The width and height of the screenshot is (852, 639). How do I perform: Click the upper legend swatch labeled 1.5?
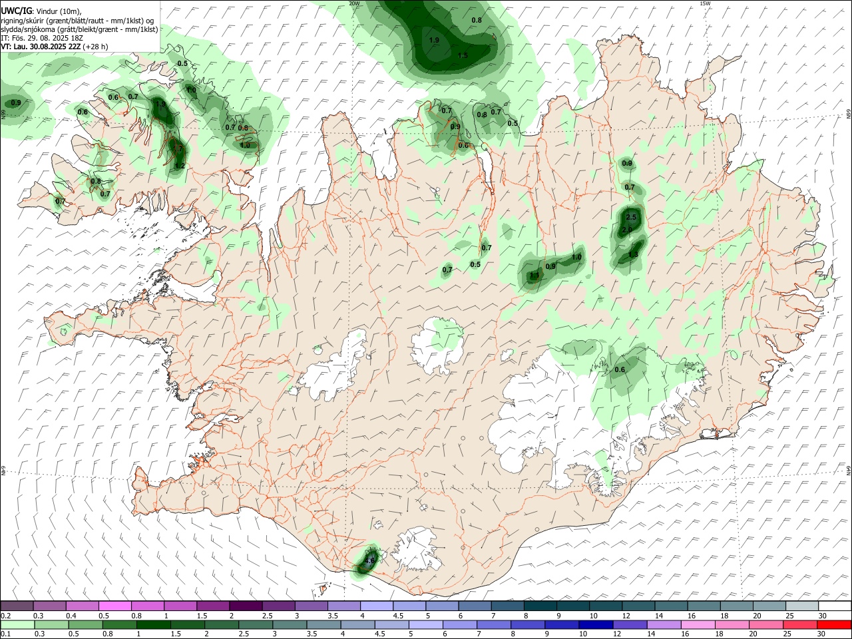(x=212, y=606)
